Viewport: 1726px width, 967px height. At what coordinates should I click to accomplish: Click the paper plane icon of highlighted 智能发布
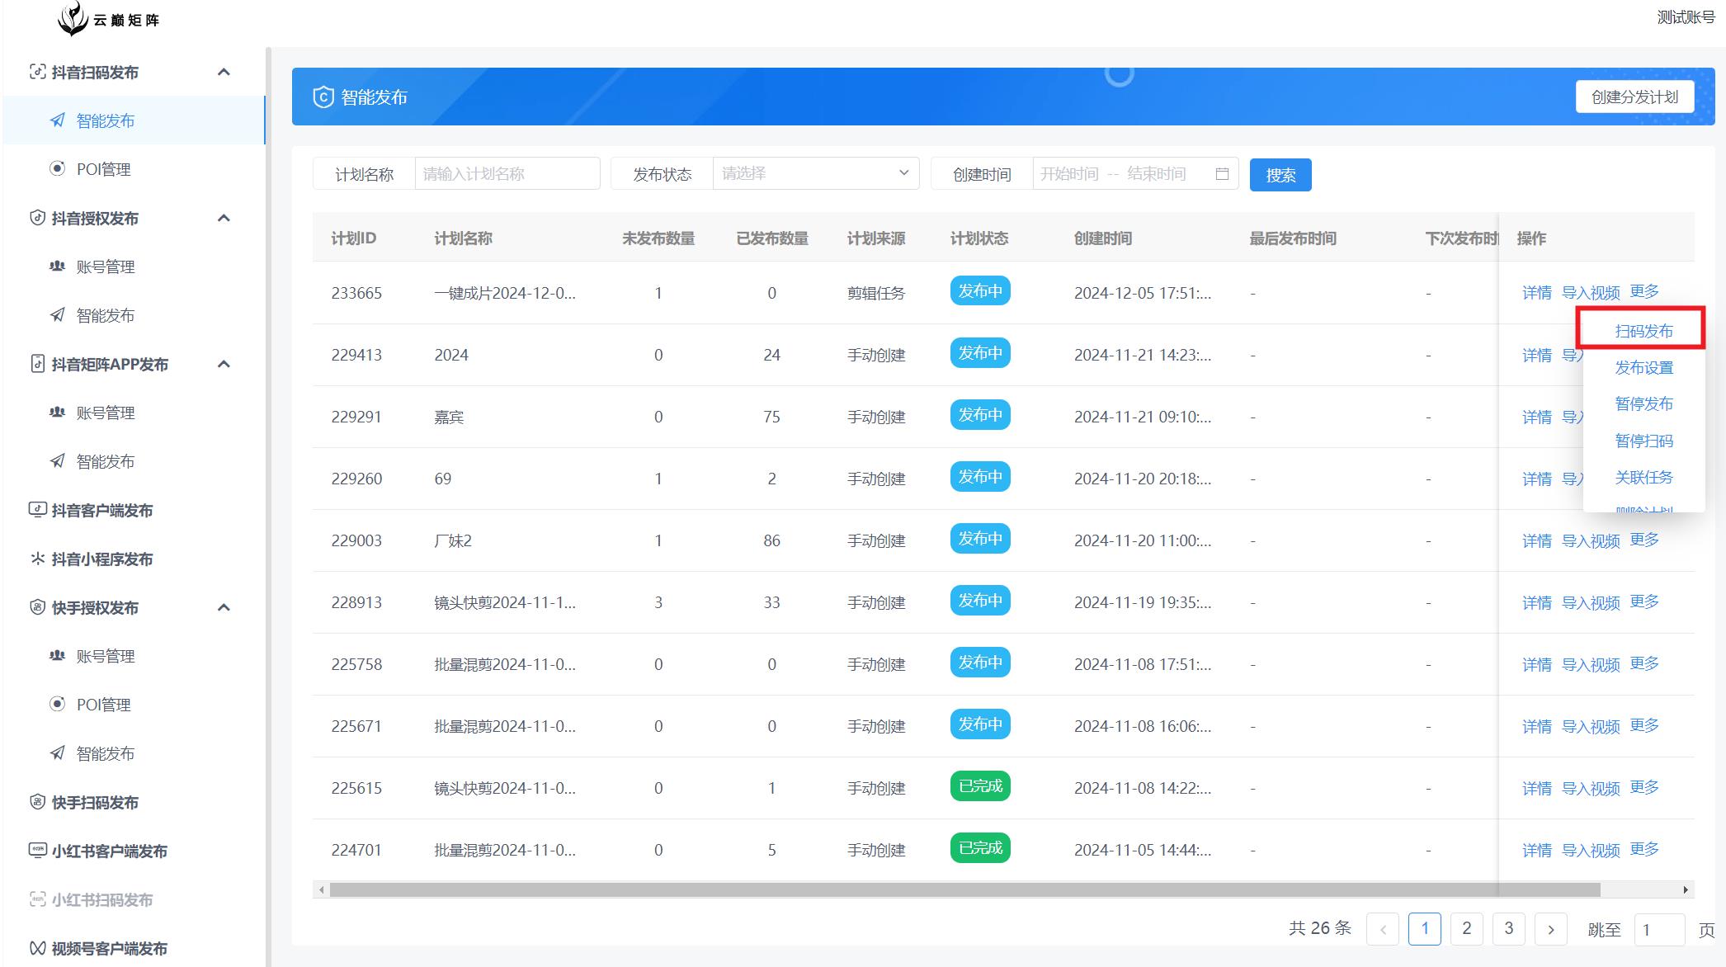(57, 120)
